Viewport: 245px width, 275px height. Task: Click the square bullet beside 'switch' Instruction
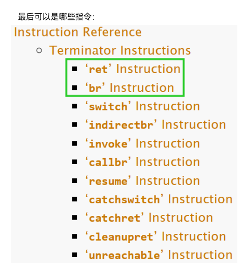(75, 106)
